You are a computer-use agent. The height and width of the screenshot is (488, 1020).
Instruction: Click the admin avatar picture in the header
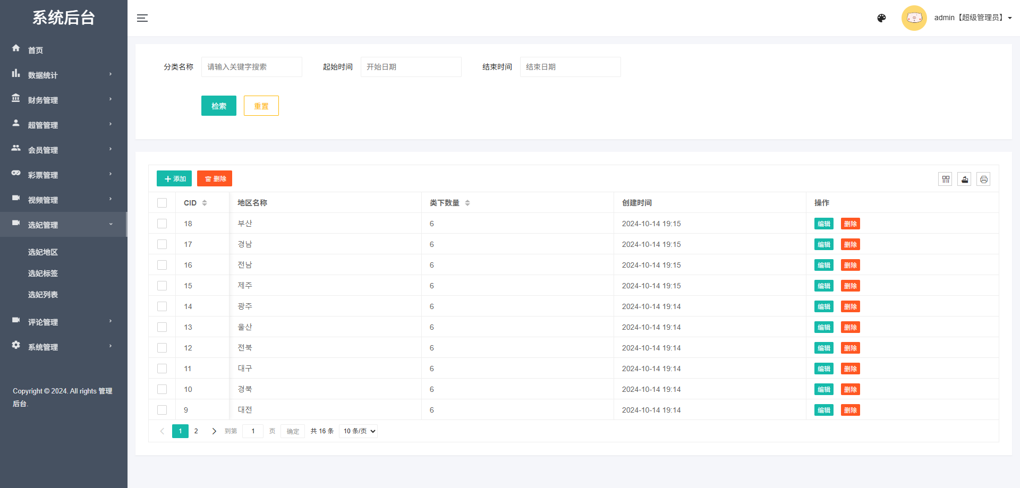coord(914,18)
